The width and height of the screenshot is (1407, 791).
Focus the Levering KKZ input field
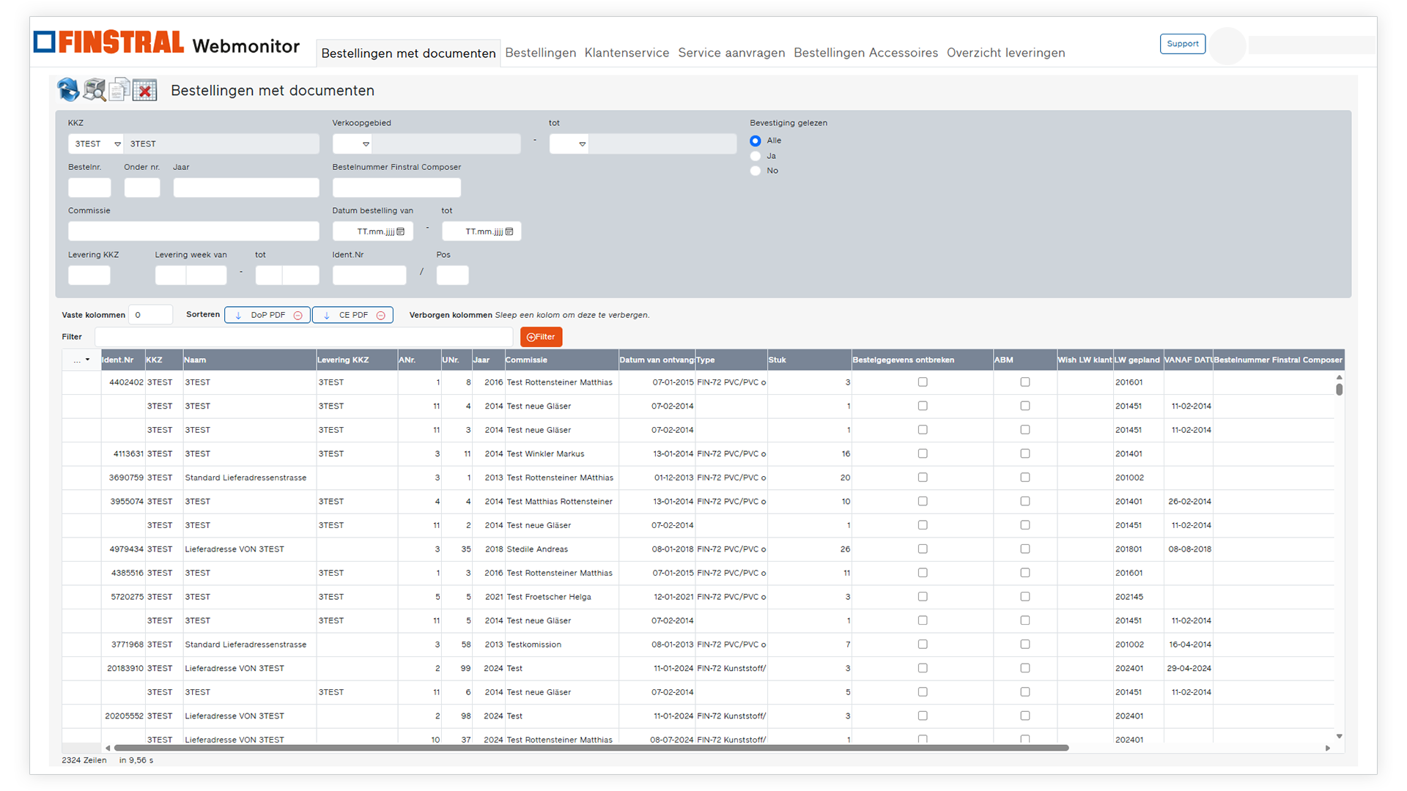pyautogui.click(x=89, y=275)
